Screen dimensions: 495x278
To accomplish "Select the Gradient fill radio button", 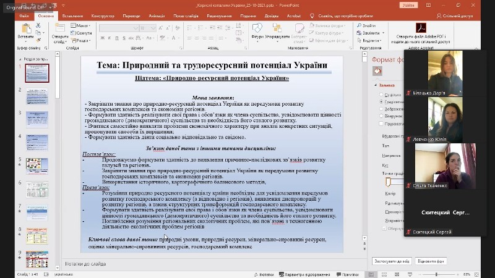I will (381, 102).
